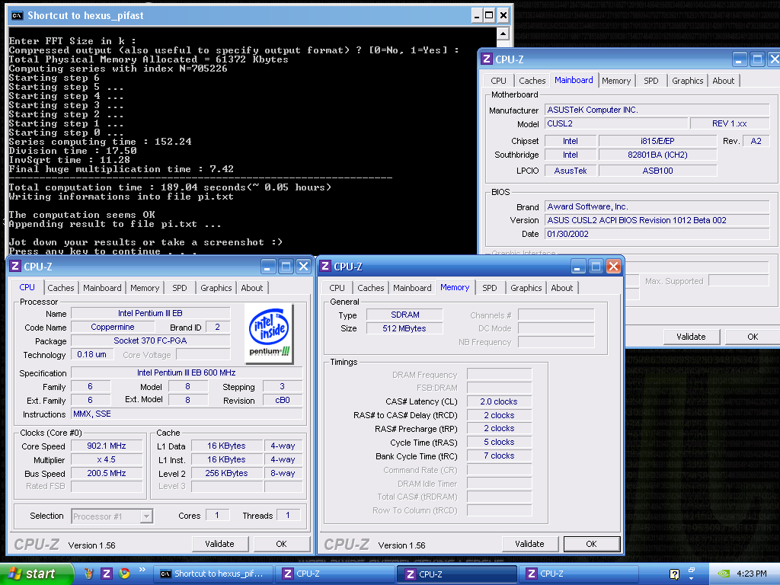Click the Core Speed value 902.1 MHz
The width and height of the screenshot is (780, 585).
pos(107,446)
